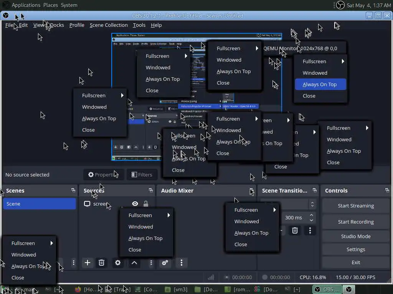
Task: Click the network signal status icon
Action: 211,277
